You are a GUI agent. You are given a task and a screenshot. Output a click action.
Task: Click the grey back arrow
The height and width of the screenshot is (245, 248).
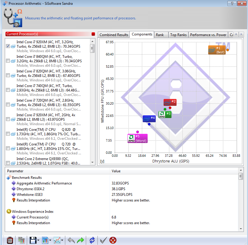(x=71, y=240)
